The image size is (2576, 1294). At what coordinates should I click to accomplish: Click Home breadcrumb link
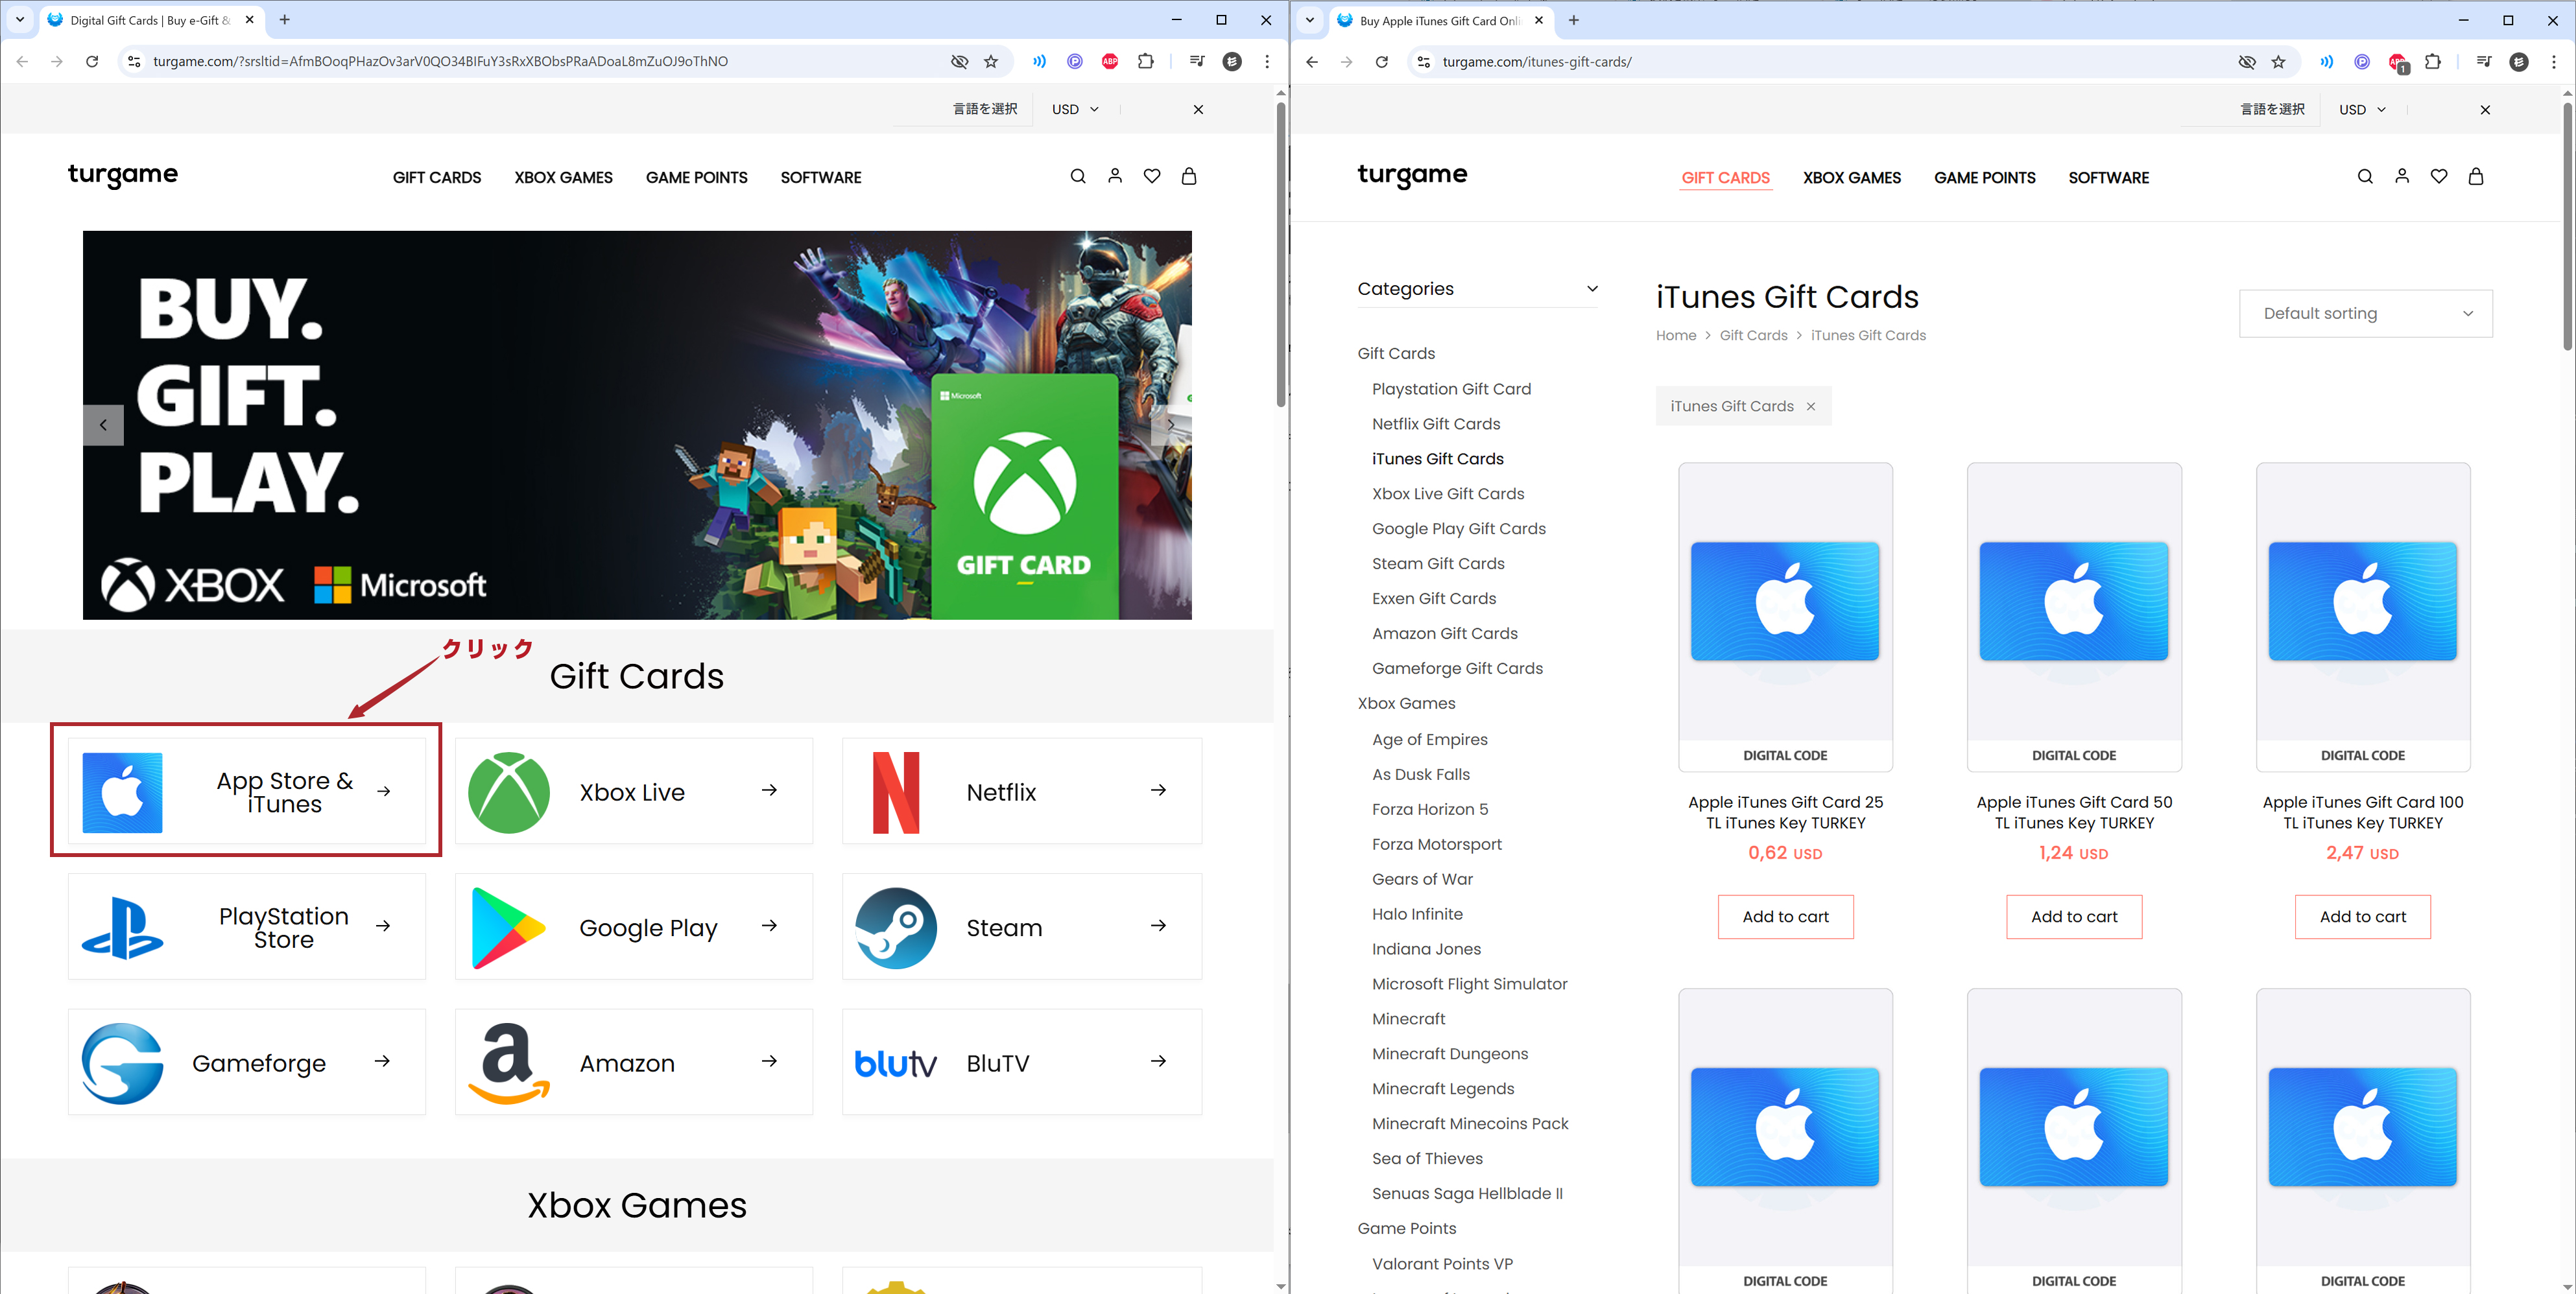1676,336
